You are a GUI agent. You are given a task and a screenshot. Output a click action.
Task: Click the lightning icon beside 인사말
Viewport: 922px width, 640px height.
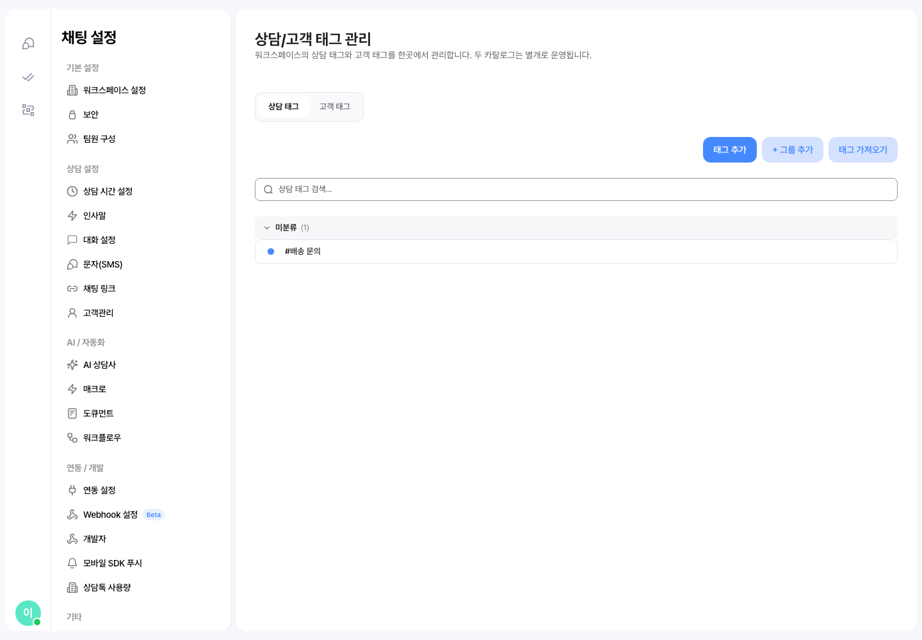[x=72, y=216]
